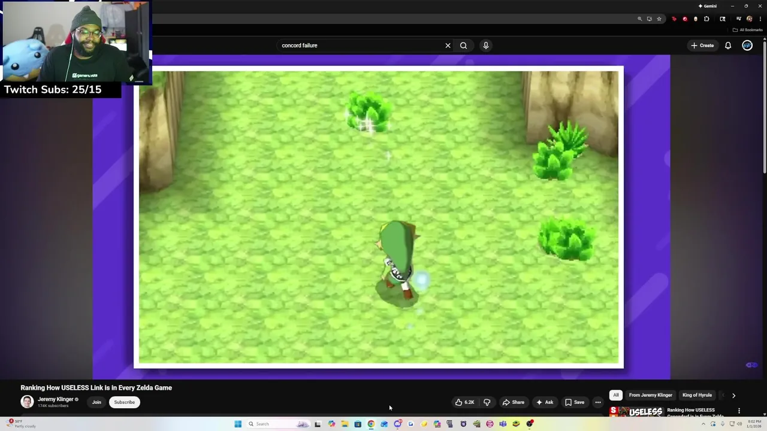Show more filter chips with right arrow
This screenshot has width=767, height=431.
(x=733, y=395)
